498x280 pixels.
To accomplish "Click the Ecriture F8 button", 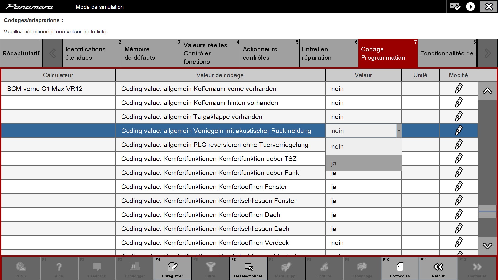I will (324, 268).
